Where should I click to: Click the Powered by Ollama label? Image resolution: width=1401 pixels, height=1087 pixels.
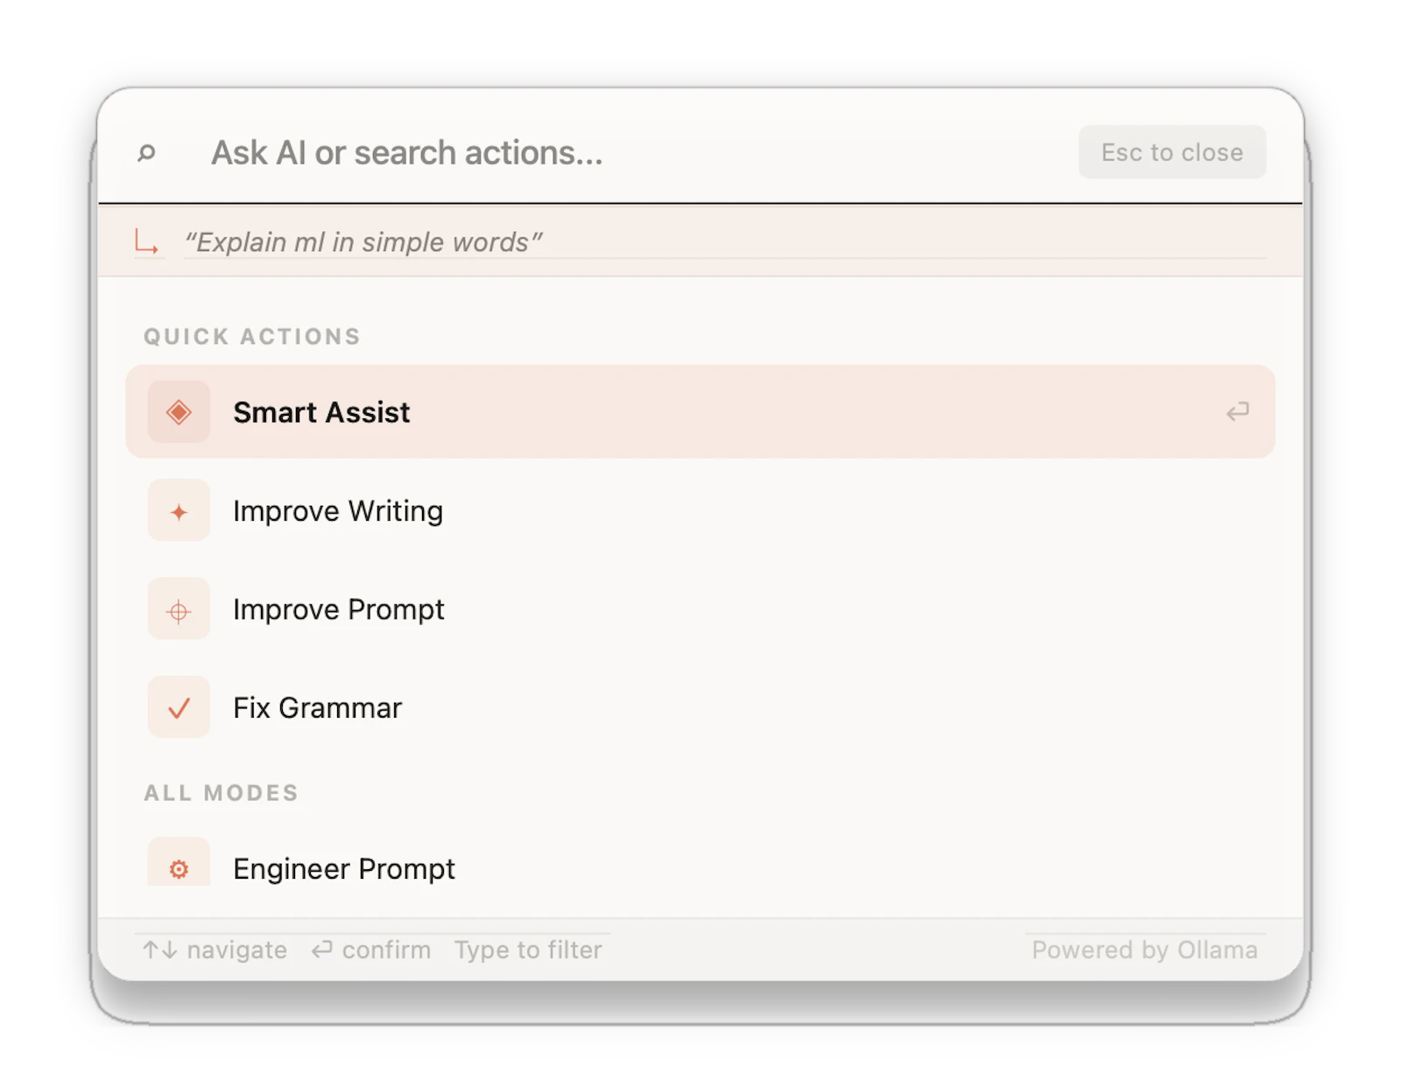1144,950
